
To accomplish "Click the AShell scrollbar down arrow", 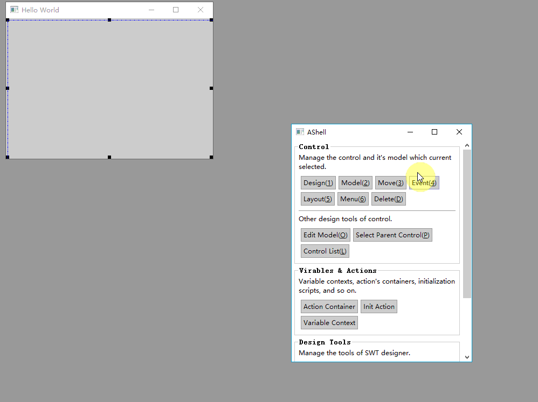I will (467, 357).
